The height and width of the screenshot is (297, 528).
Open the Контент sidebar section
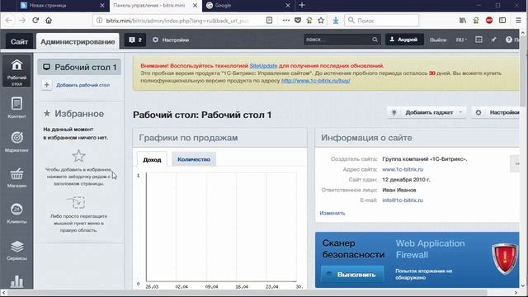coord(16,108)
